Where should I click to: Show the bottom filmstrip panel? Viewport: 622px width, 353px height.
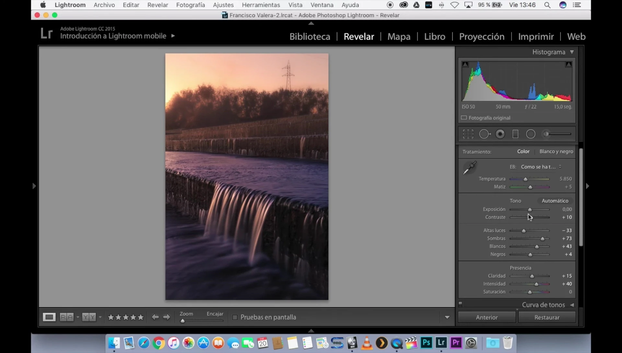(x=311, y=331)
